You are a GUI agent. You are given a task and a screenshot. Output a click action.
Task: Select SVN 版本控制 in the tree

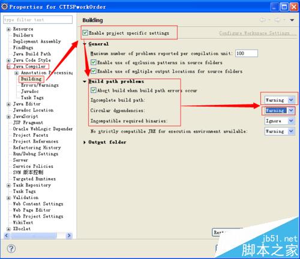coord(28,172)
